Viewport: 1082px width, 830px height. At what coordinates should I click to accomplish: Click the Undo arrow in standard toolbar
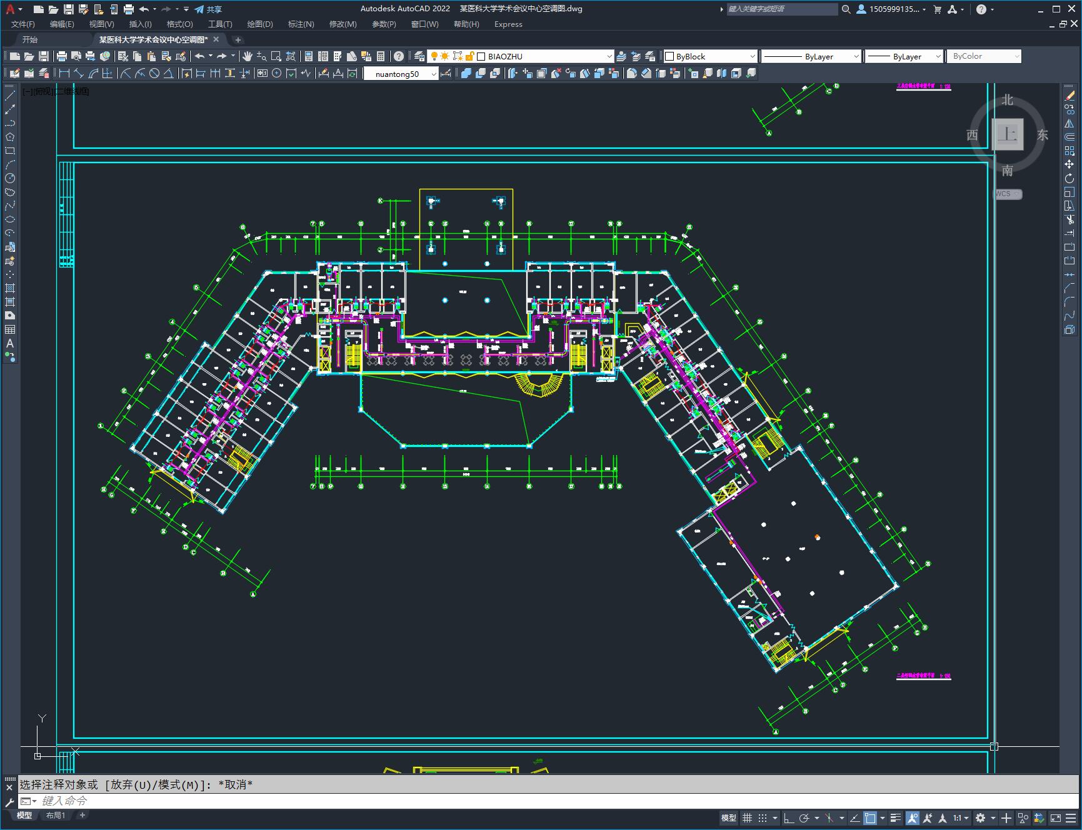tap(199, 56)
